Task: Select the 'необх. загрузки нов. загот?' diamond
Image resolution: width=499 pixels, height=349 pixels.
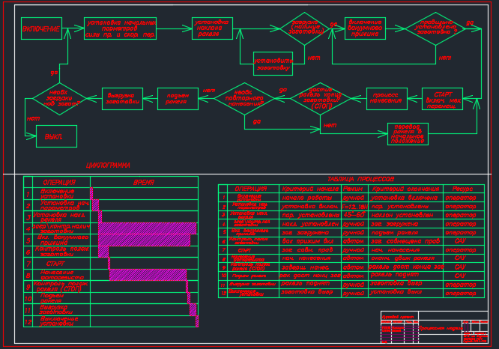Action: pyautogui.click(x=59, y=99)
